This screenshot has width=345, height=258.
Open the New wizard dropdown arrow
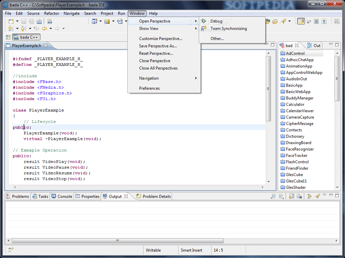pos(17,21)
